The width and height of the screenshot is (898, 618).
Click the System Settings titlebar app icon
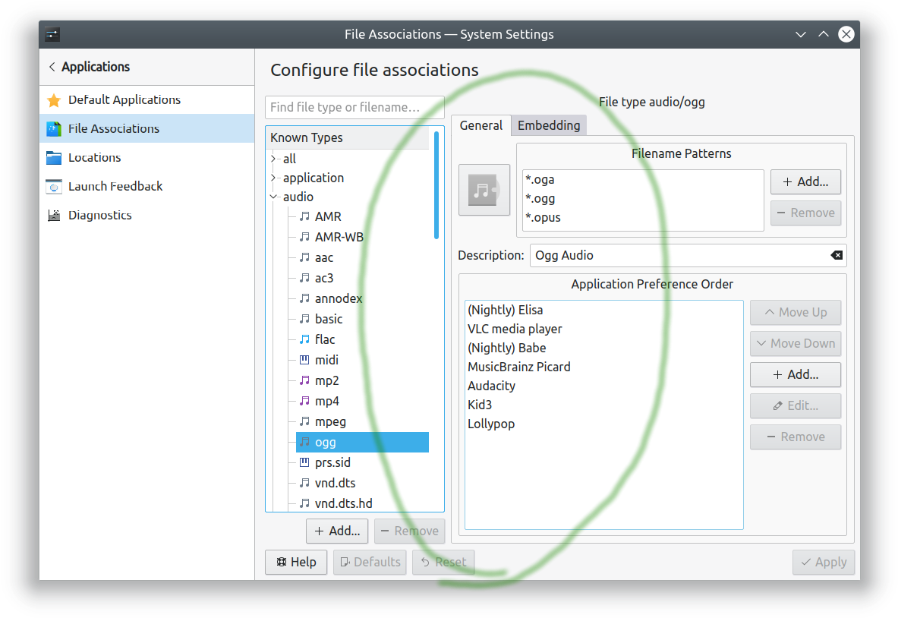coord(52,34)
